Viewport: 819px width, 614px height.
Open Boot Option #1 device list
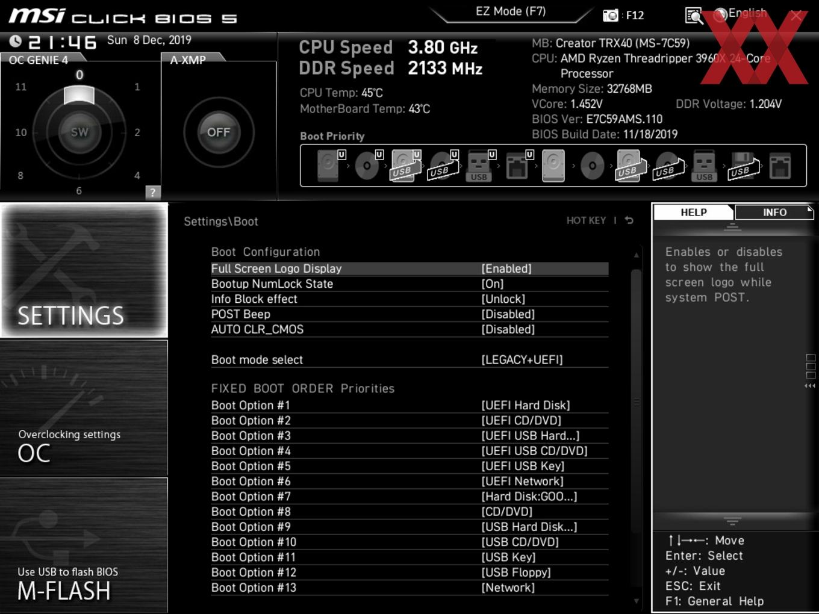pos(409,405)
